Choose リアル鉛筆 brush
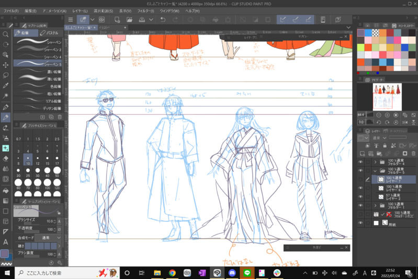Image resolution: width=418 pixels, height=279 pixels. (x=38, y=101)
